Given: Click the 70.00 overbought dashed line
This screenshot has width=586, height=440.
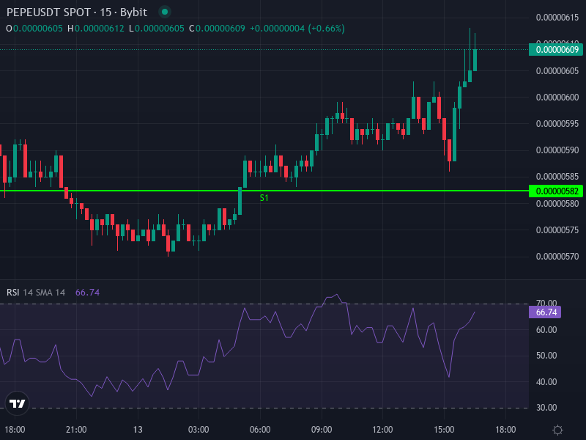Looking at the screenshot, I should (x=293, y=303).
